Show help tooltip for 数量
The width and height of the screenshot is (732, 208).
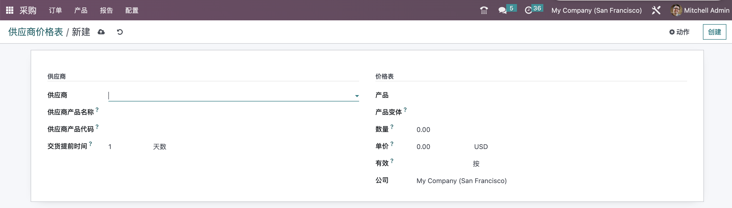392,126
